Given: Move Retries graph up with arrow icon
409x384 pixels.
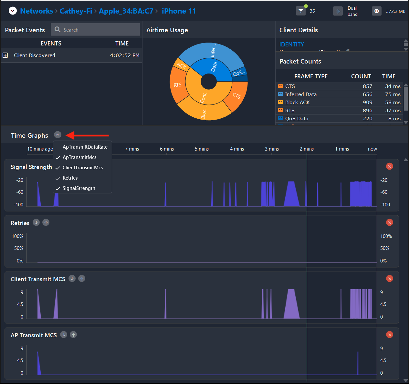Looking at the screenshot, I should pos(46,222).
